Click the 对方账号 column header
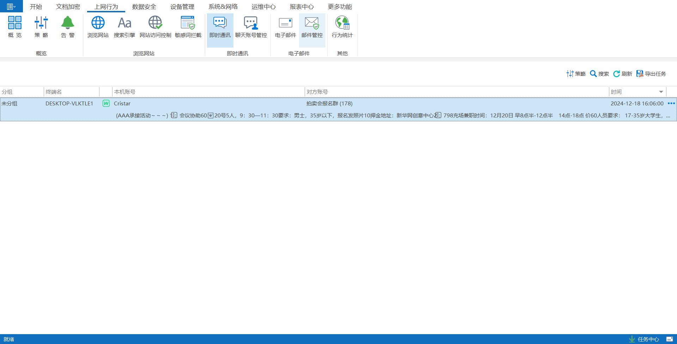 pyautogui.click(x=317, y=92)
